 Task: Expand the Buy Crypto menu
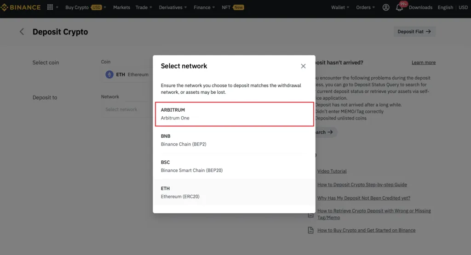(85, 7)
